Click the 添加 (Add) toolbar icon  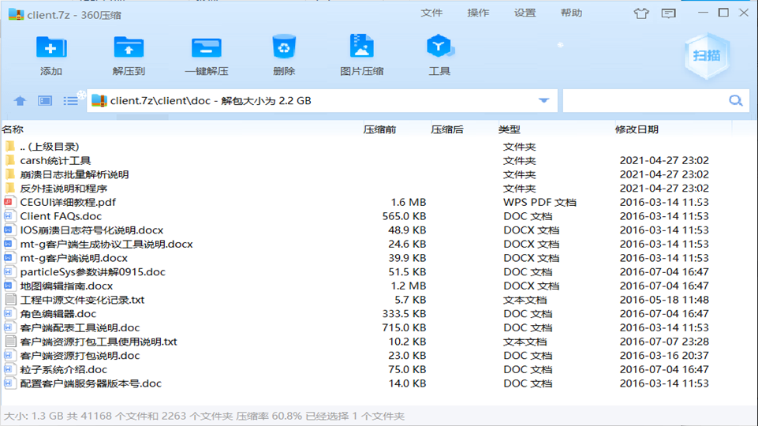click(51, 47)
